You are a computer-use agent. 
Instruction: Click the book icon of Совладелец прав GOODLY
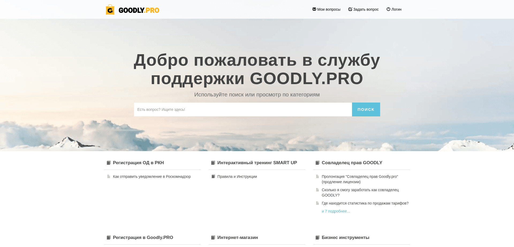coord(318,163)
